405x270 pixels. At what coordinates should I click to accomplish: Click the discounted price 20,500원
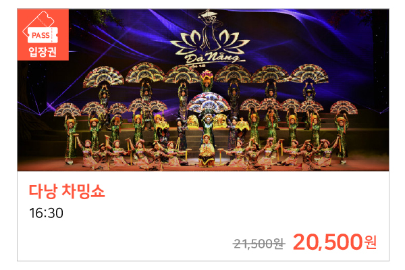pos(335,242)
